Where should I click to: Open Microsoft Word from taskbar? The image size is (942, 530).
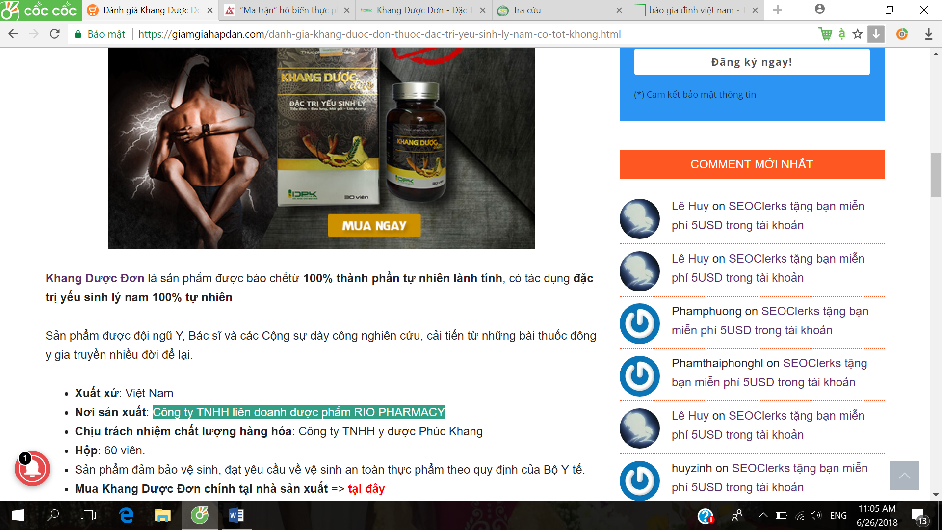click(236, 515)
